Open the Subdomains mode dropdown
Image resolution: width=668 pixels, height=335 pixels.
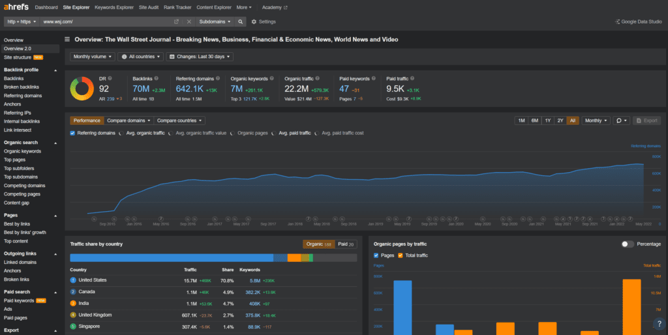(x=215, y=22)
